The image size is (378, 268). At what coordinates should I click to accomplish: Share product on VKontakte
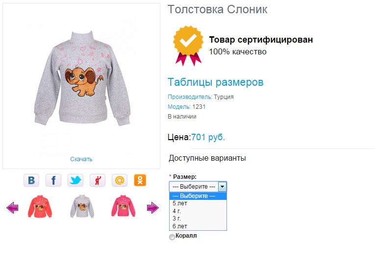pyautogui.click(x=31, y=180)
